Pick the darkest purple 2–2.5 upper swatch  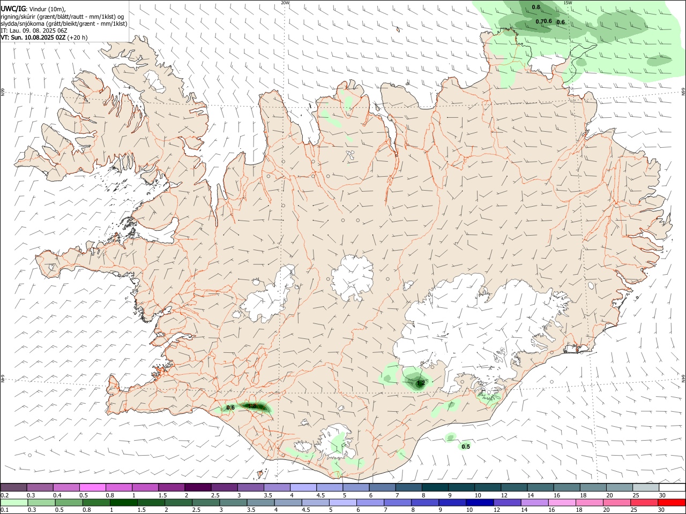tap(197, 487)
